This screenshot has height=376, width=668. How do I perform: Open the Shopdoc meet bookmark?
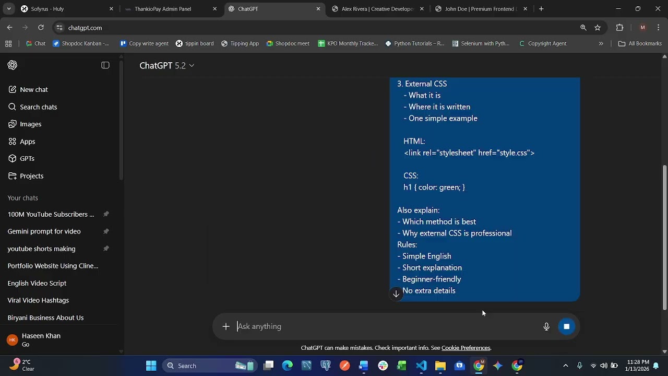[x=288, y=44]
